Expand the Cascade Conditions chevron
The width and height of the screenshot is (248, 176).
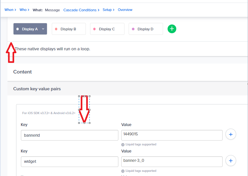point(98,10)
